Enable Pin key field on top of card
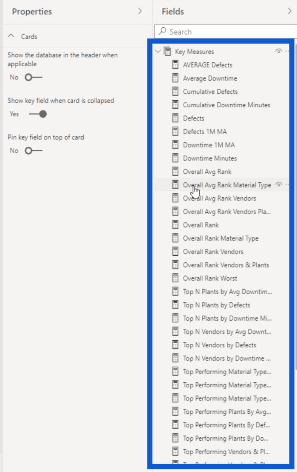 click(x=33, y=151)
